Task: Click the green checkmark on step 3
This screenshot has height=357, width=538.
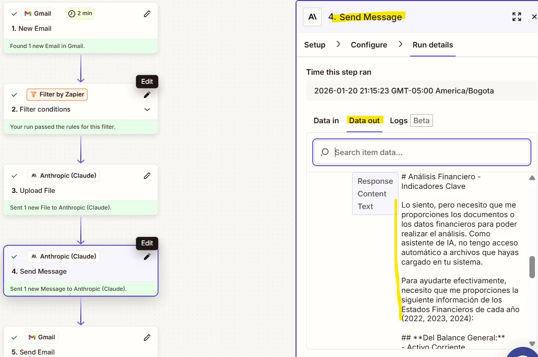Action: (14, 176)
